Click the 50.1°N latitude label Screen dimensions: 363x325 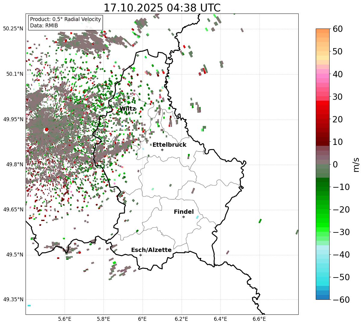(x=14, y=74)
